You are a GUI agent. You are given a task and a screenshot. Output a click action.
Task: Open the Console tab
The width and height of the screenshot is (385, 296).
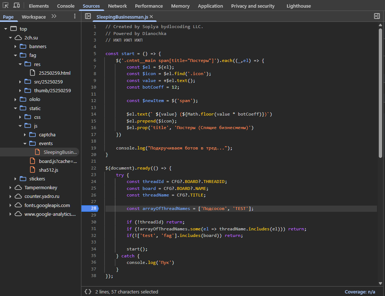pos(66,6)
